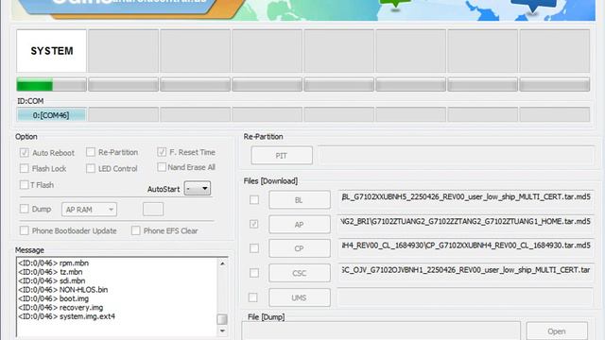Click the UMS file button
Image resolution: width=605 pixels, height=340 pixels.
click(x=300, y=297)
